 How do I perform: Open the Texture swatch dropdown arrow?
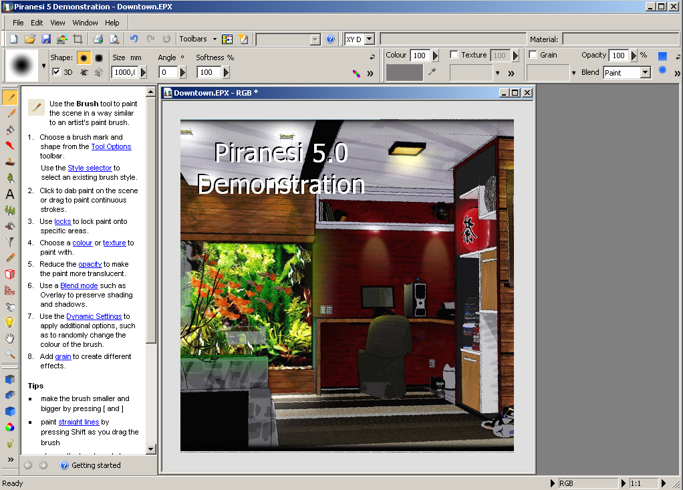(x=497, y=73)
